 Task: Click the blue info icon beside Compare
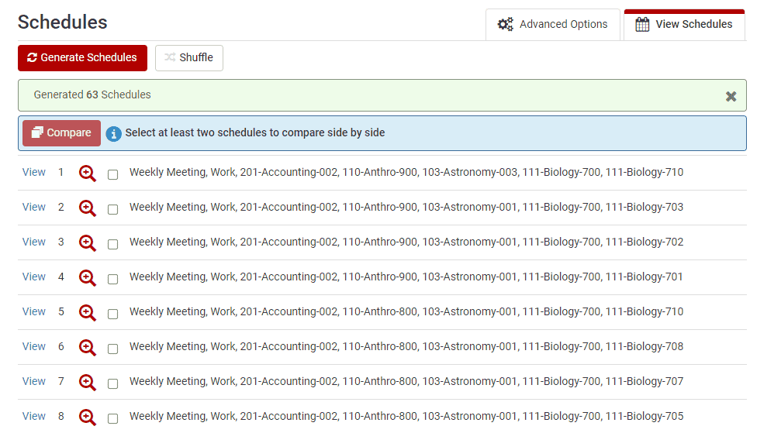click(x=114, y=133)
